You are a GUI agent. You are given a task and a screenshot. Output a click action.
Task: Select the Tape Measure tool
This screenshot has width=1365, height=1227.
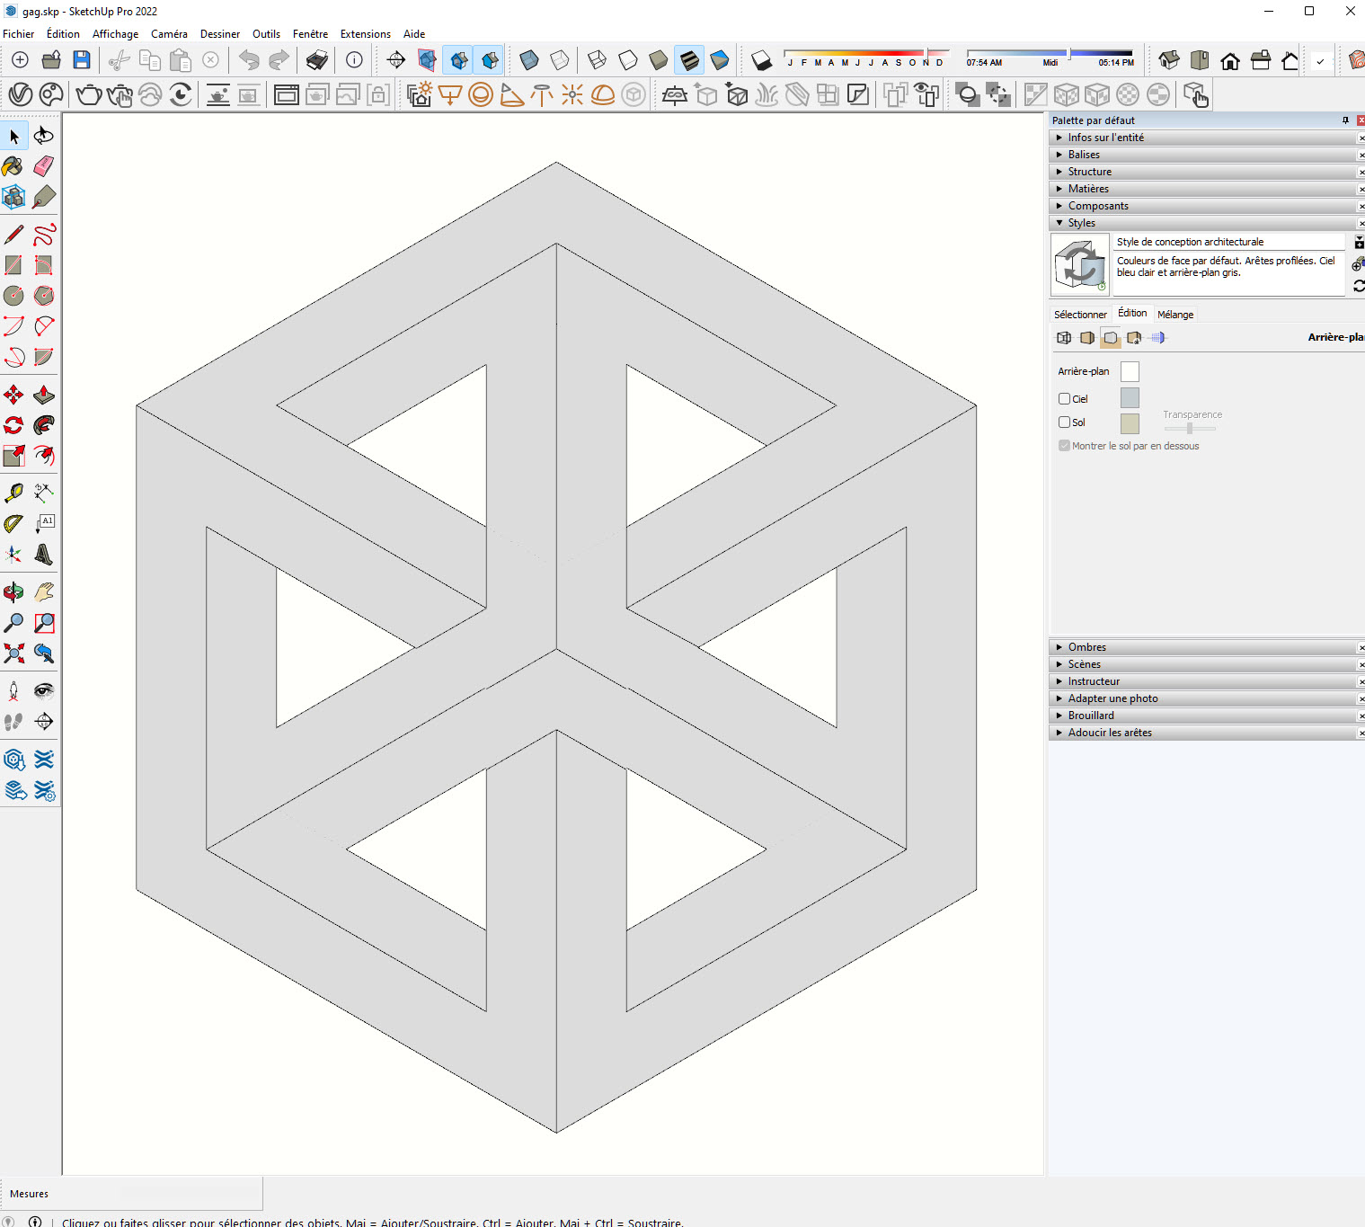pyautogui.click(x=13, y=493)
